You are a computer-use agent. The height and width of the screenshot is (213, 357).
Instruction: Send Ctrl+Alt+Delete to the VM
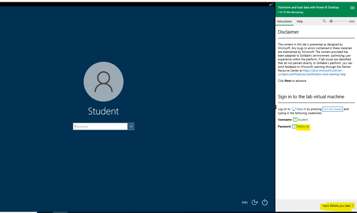pos(333,109)
